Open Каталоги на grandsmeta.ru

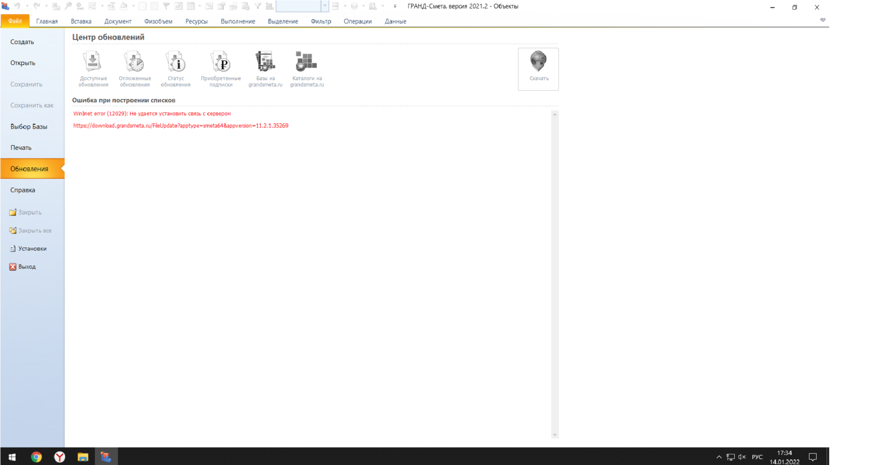pyautogui.click(x=306, y=69)
